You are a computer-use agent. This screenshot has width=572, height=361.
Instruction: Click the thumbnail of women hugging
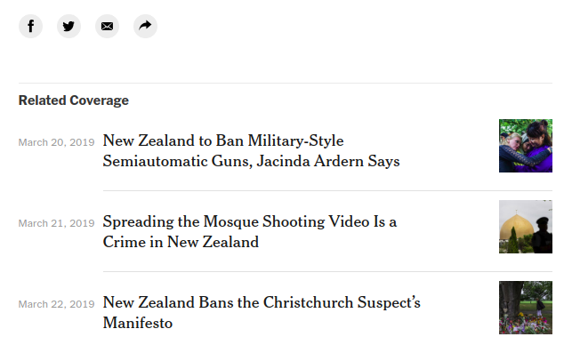(x=526, y=146)
